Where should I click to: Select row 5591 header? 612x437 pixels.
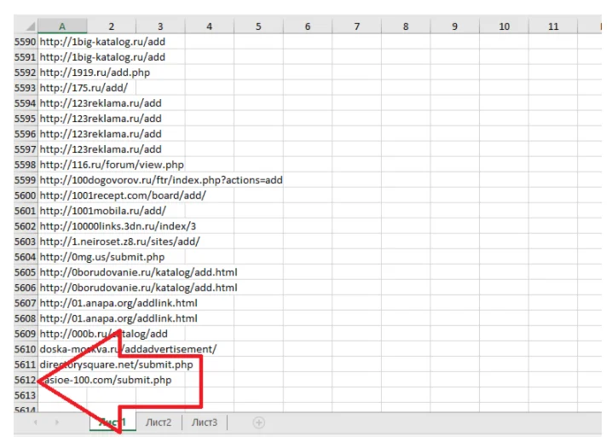point(26,57)
